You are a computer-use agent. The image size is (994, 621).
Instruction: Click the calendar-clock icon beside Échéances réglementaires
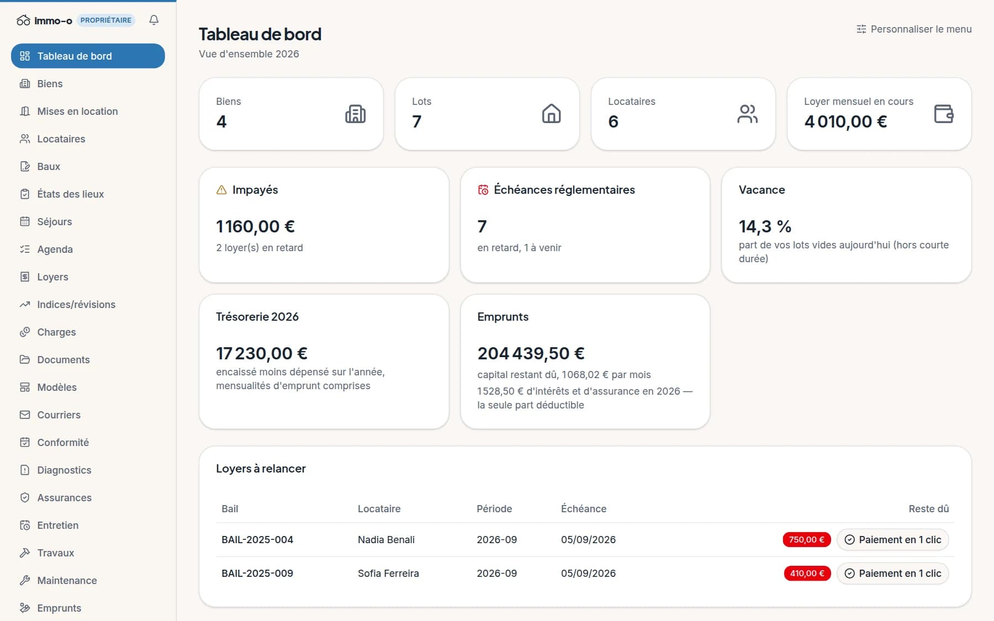[483, 190]
